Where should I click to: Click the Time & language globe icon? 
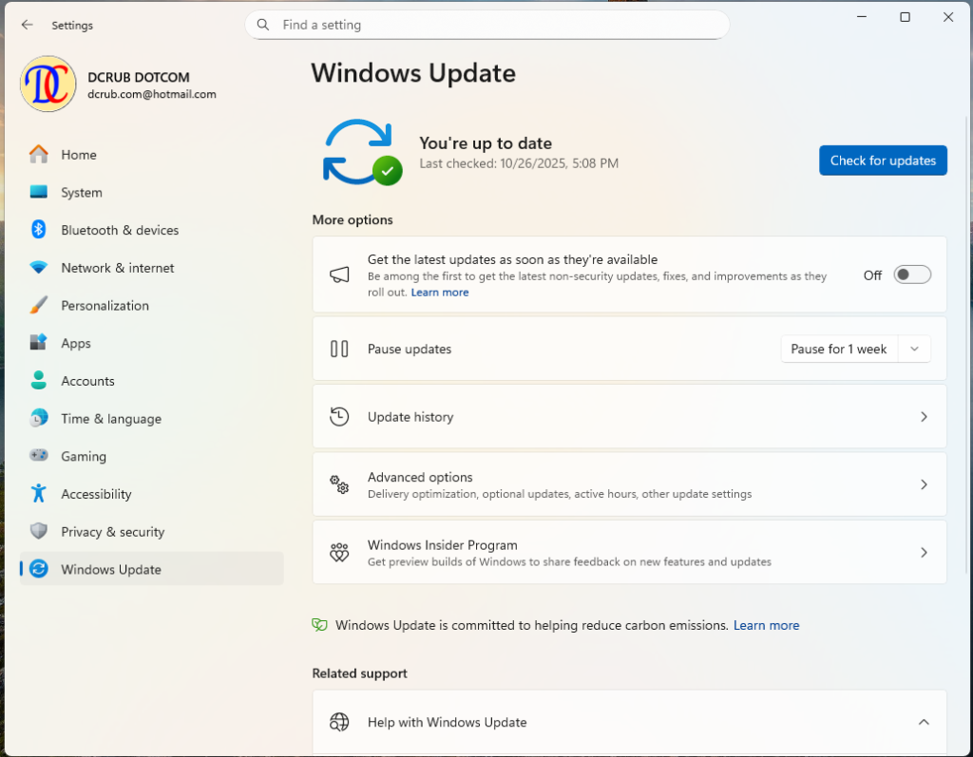pyautogui.click(x=38, y=418)
